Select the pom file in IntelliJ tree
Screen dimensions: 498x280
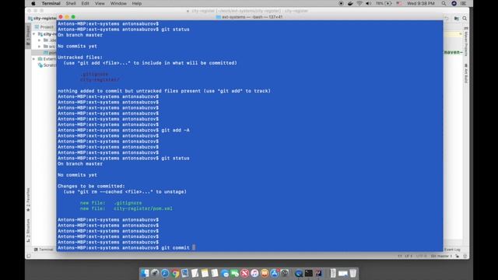coord(50,53)
